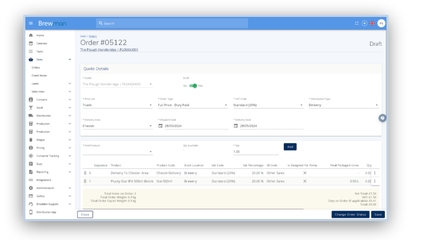Collapse the Sales menu chevron
Viewport: 427px width, 240px height.
click(x=70, y=59)
